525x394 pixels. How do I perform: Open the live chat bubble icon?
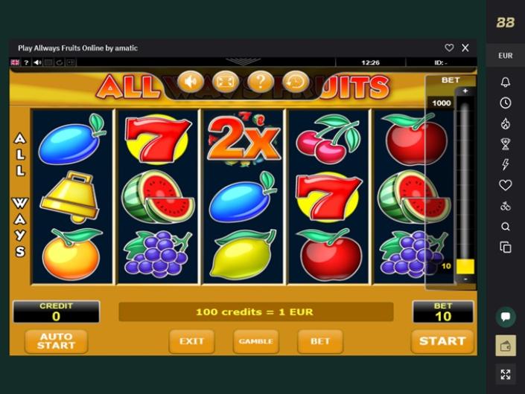(505, 317)
